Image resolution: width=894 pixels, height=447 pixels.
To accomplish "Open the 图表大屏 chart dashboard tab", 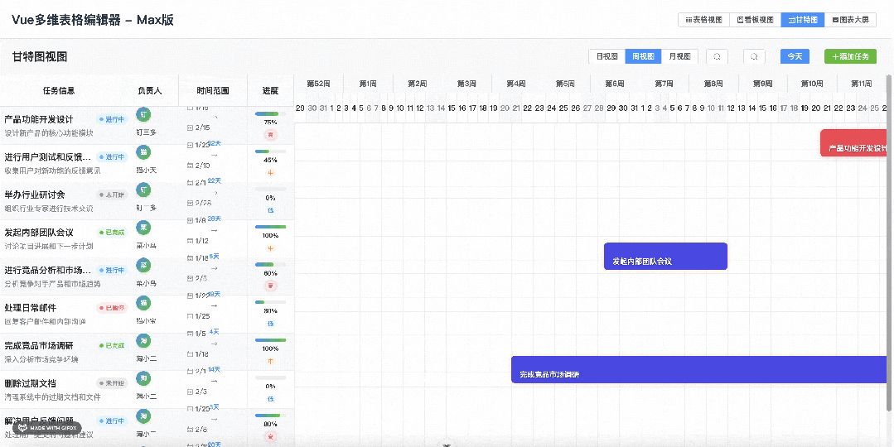I will click(x=850, y=20).
